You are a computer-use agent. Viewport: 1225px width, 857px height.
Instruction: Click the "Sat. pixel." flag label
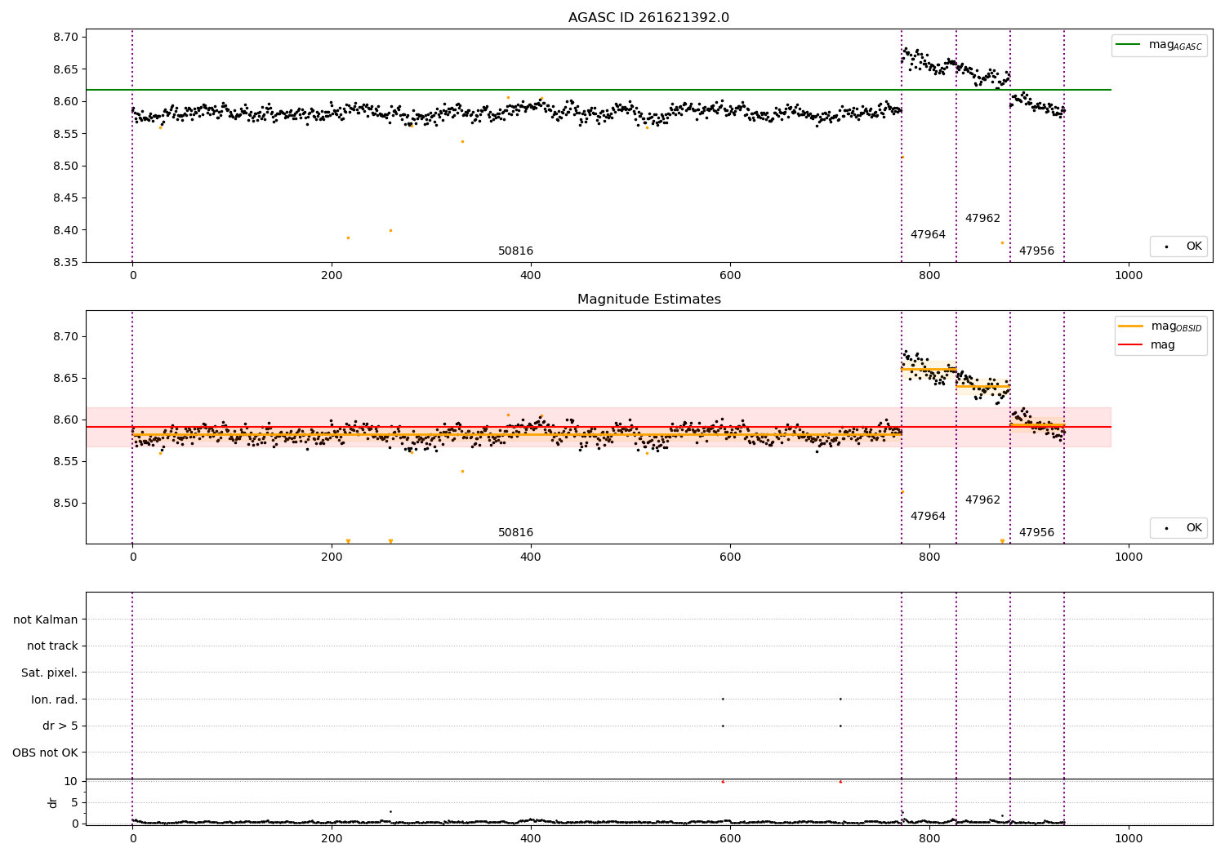point(50,673)
